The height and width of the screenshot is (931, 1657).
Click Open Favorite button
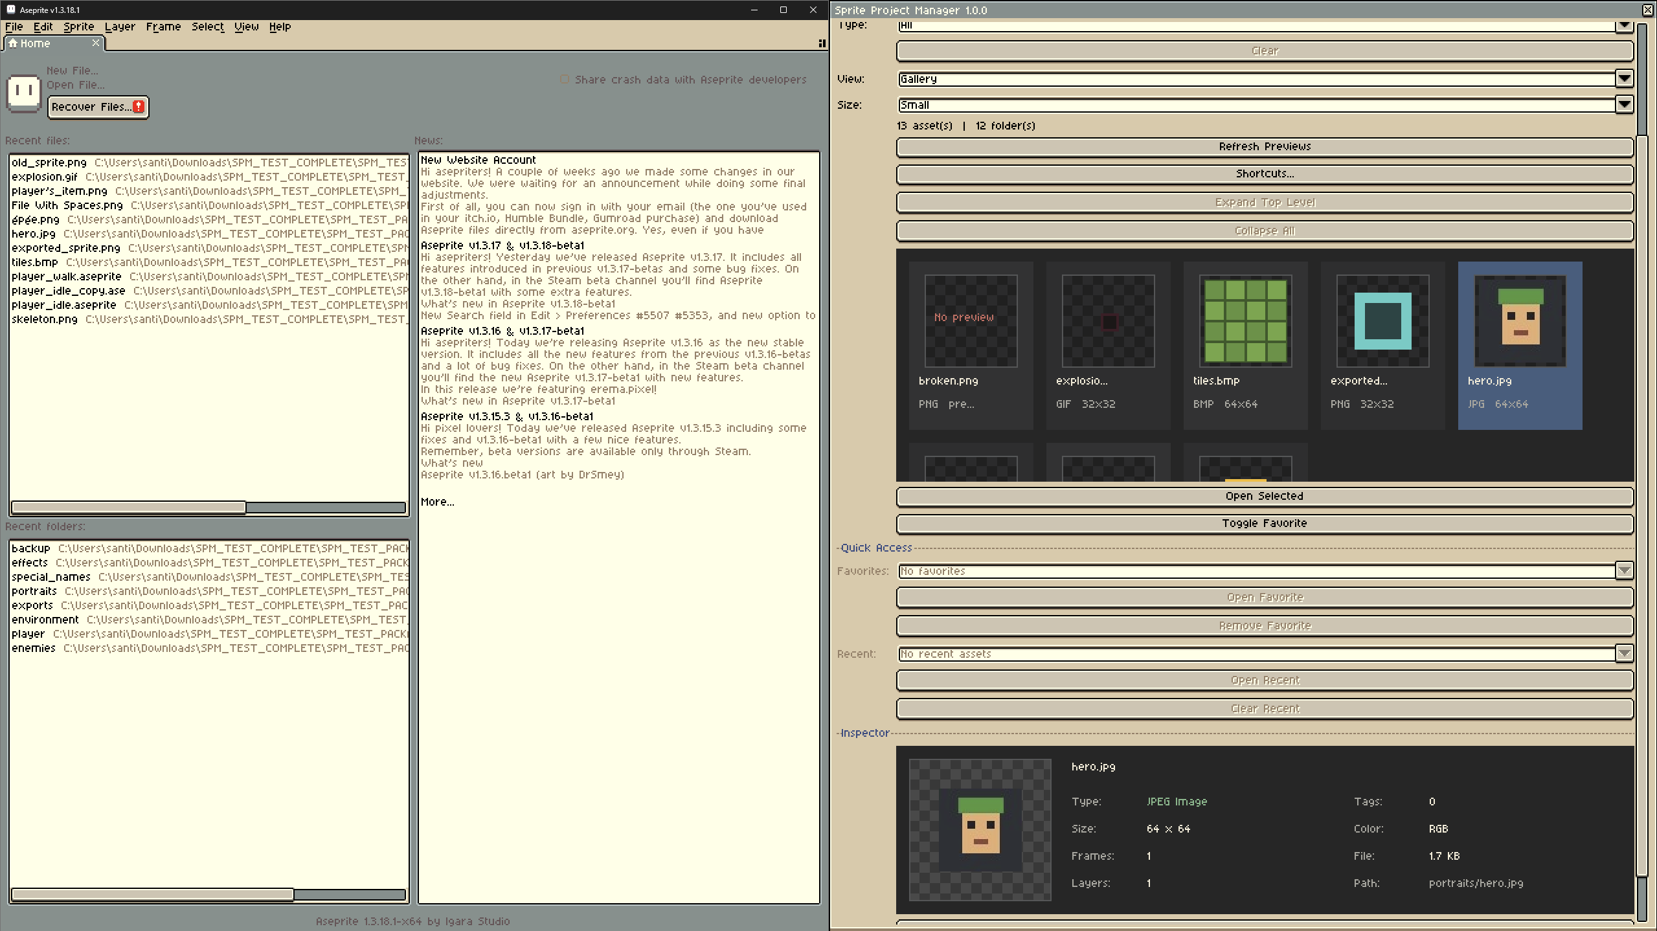click(1265, 597)
